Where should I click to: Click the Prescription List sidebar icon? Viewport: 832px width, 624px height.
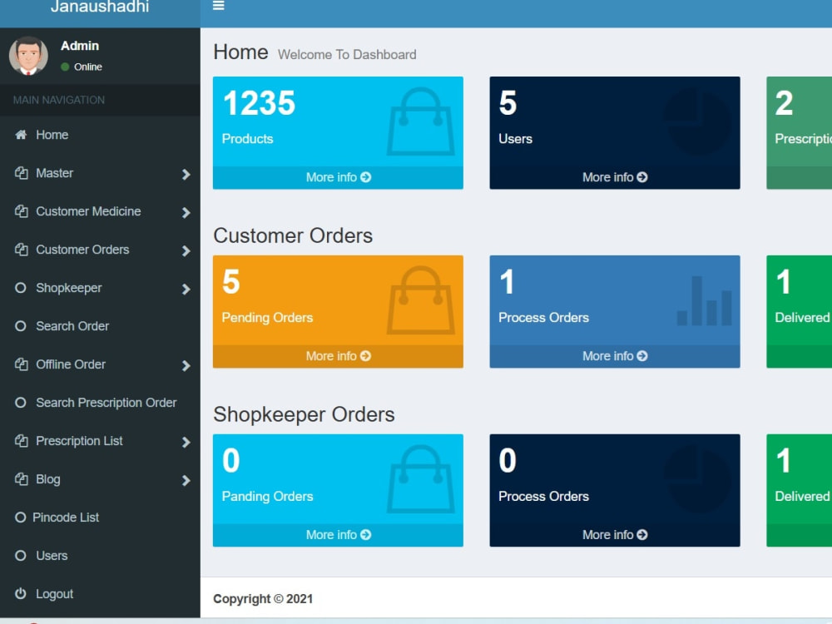point(22,441)
